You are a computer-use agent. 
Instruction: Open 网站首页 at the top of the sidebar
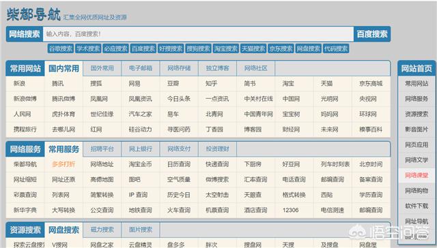417,68
